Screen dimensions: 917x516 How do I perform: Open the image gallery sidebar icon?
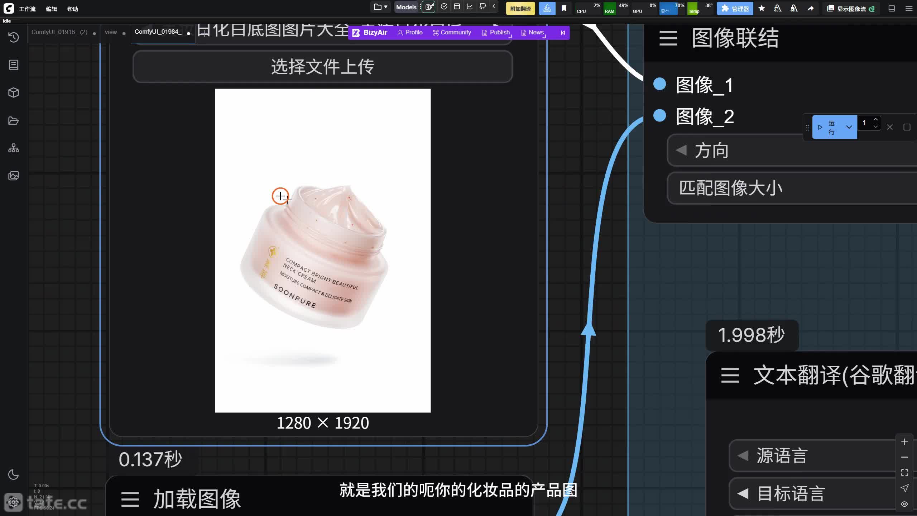click(14, 176)
